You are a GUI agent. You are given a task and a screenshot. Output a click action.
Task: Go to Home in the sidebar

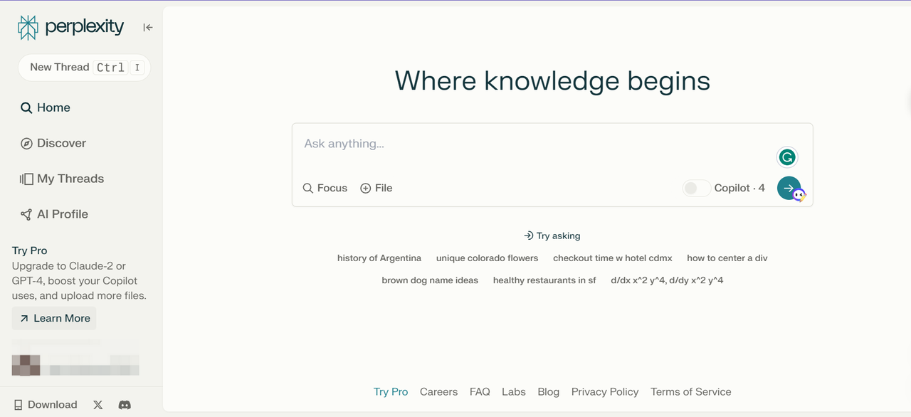[46, 107]
